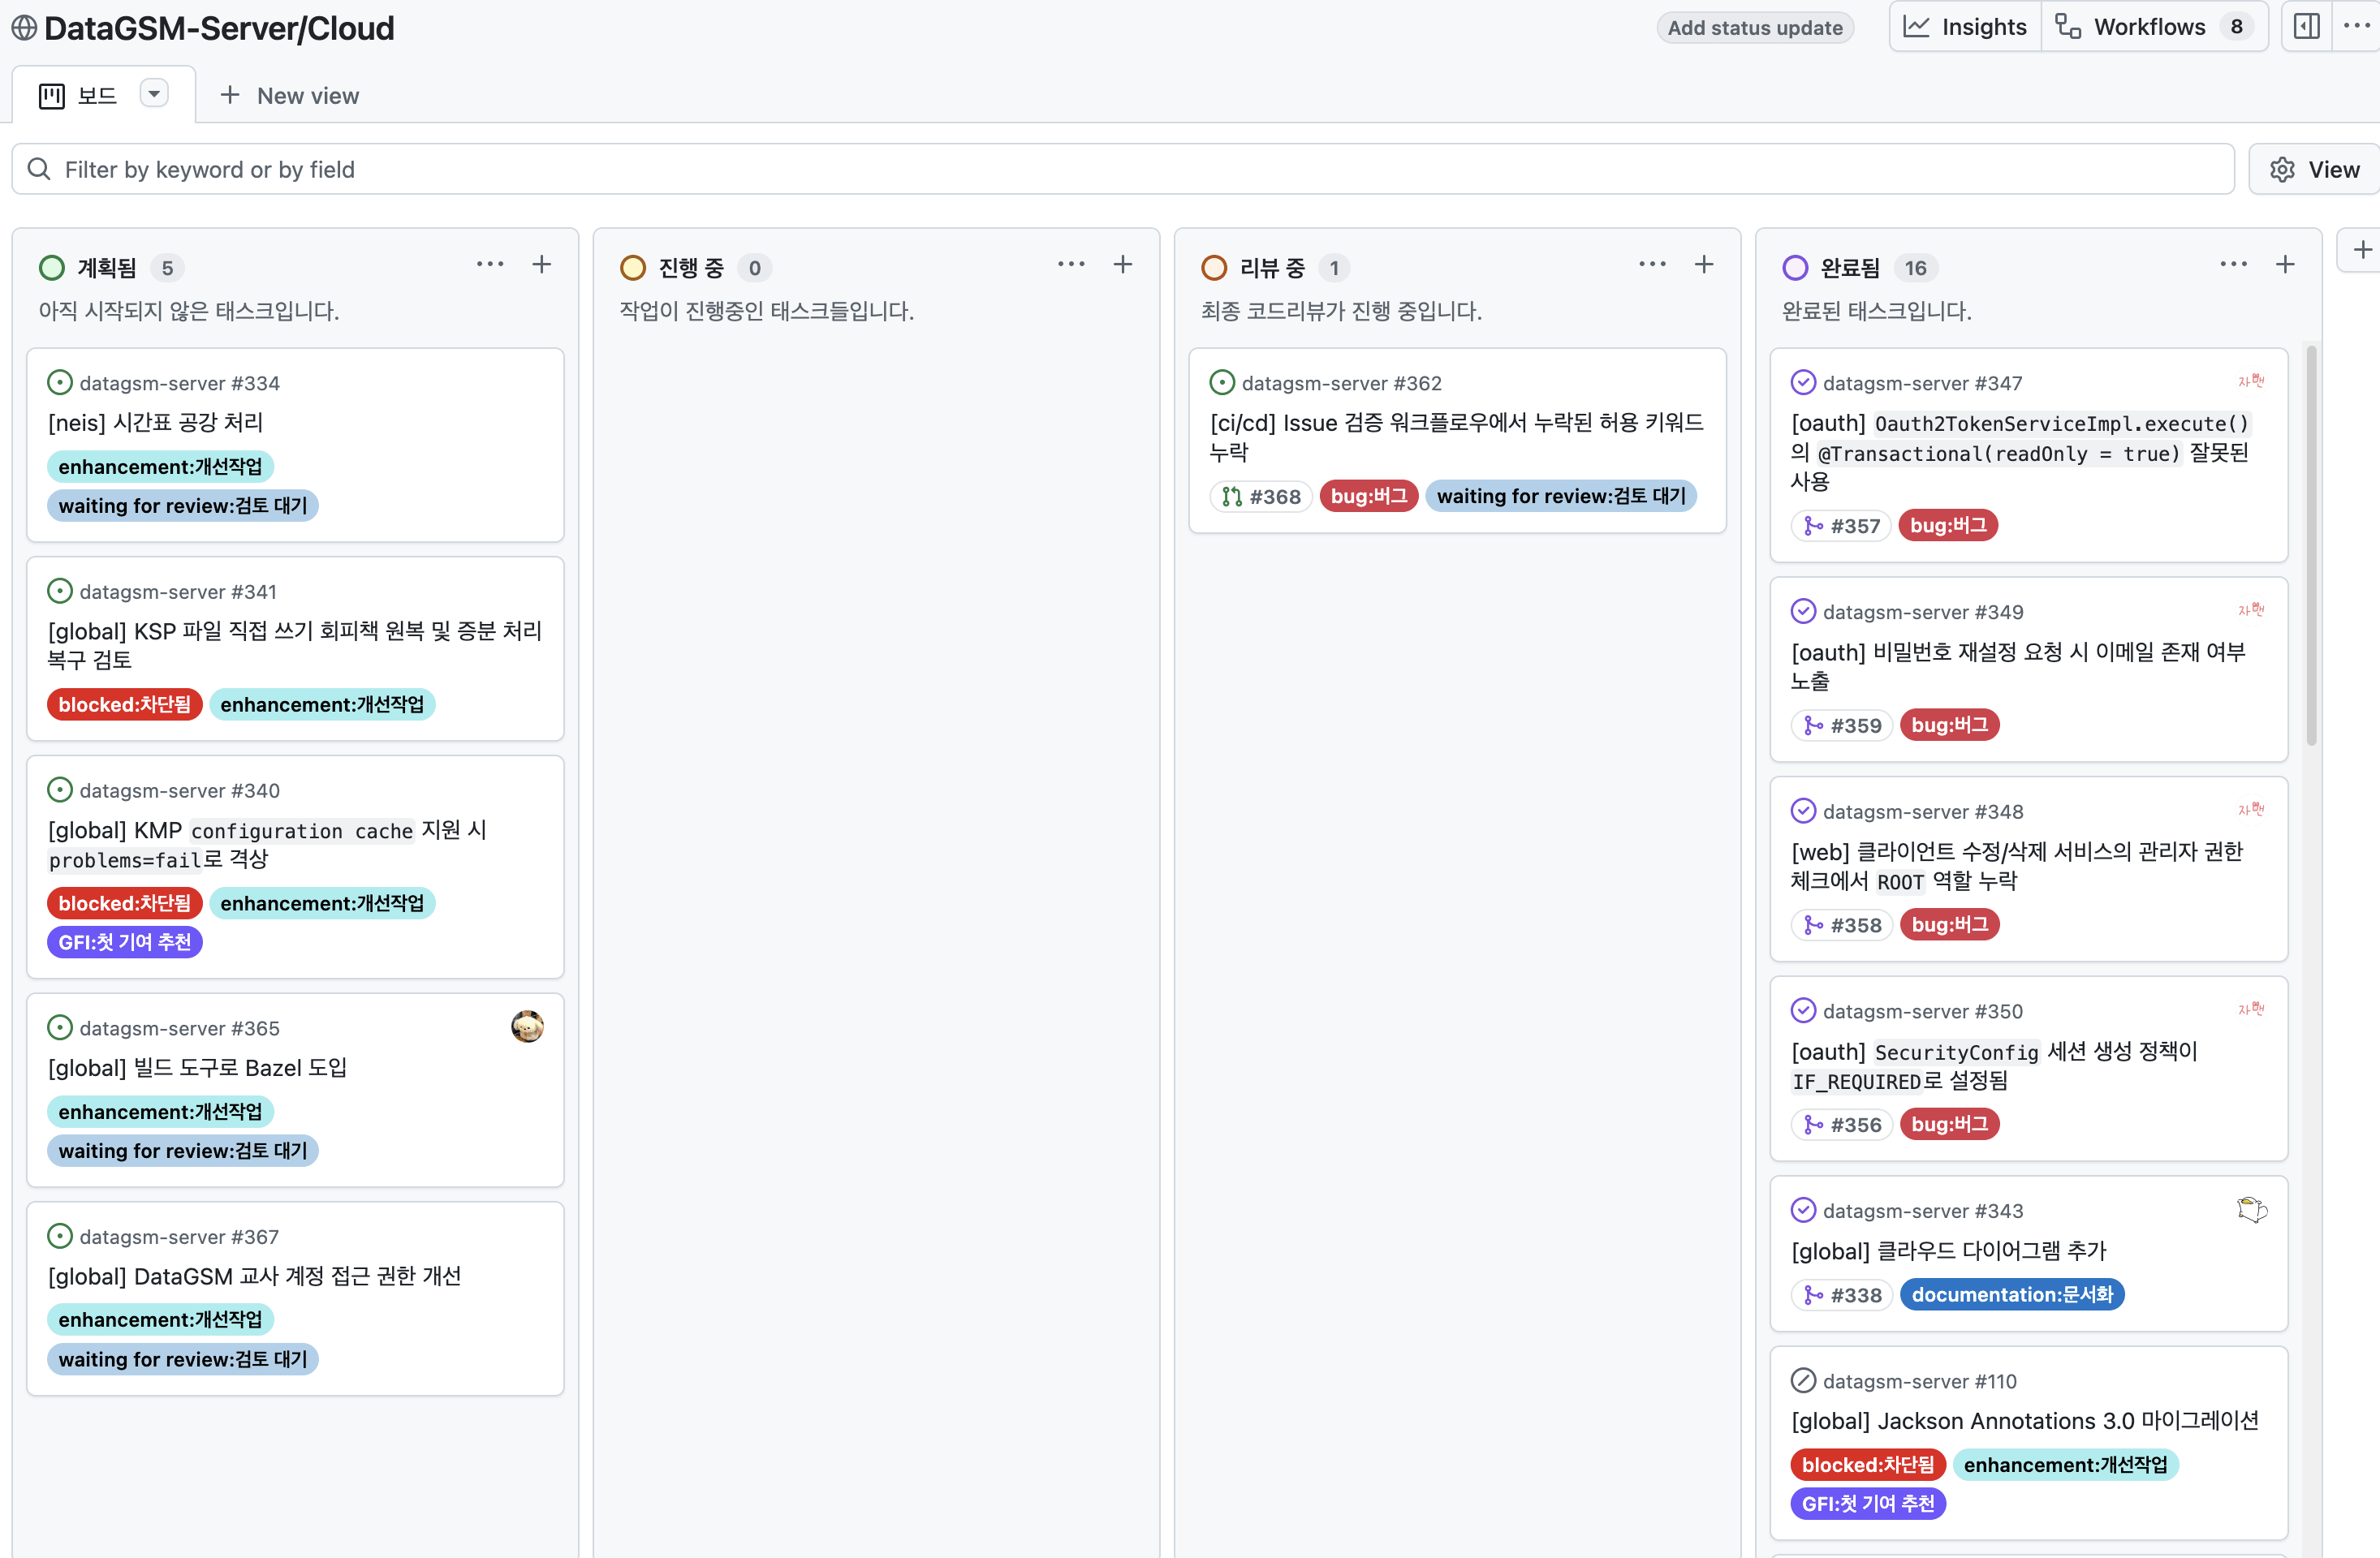2380x1558 pixels.
Task: Open linked branch #338 on card #343
Action: click(1842, 1295)
